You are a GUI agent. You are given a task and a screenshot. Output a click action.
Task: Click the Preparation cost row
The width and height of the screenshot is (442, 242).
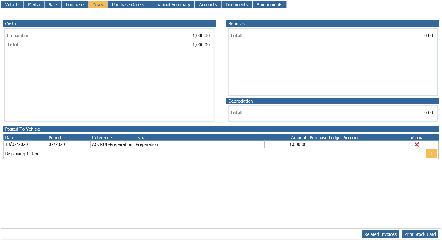(108, 36)
